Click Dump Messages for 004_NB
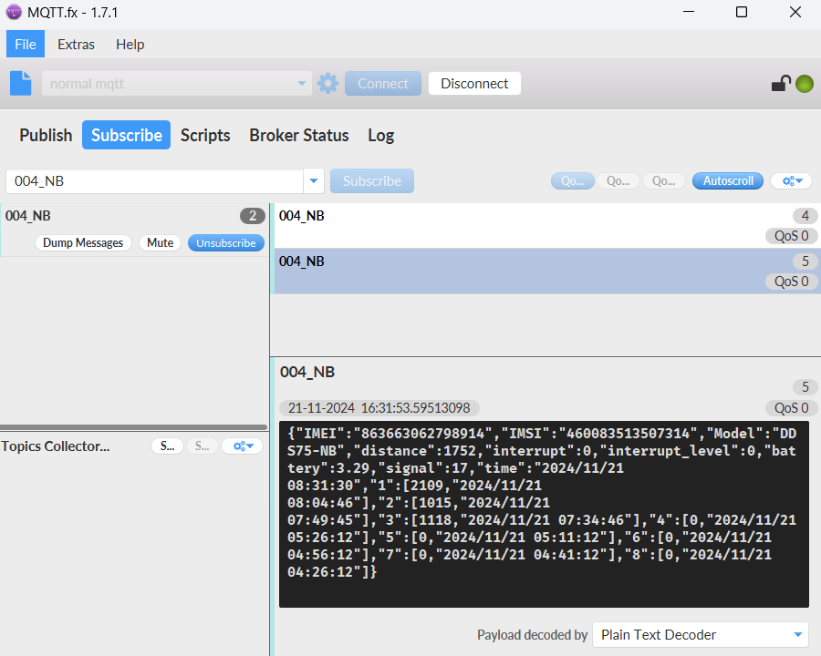The height and width of the screenshot is (656, 821). coord(83,242)
